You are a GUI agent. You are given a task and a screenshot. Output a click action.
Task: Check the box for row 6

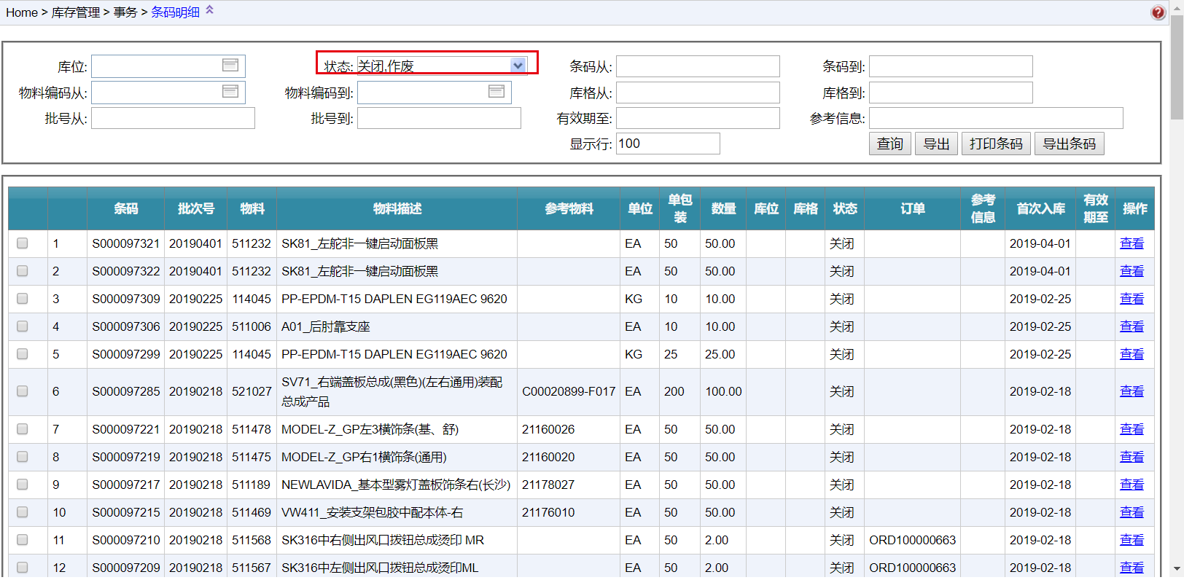click(23, 391)
